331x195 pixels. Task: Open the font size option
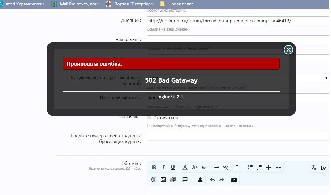click(x=194, y=167)
